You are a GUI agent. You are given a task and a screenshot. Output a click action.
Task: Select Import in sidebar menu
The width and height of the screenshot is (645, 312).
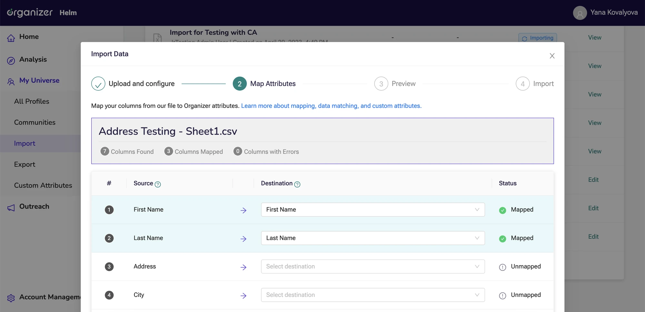coord(25,143)
